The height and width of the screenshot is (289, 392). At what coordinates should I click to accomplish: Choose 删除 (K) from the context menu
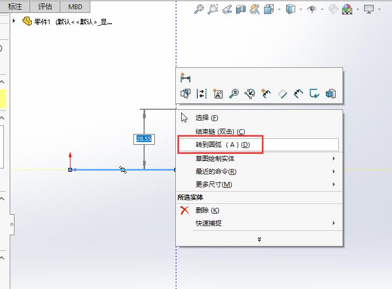coord(259,210)
